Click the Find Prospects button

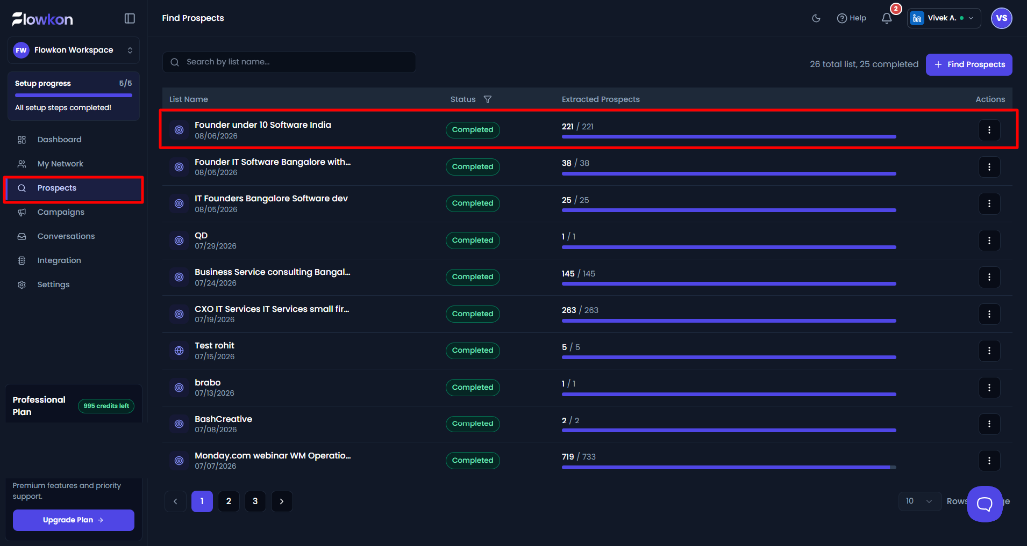(969, 64)
